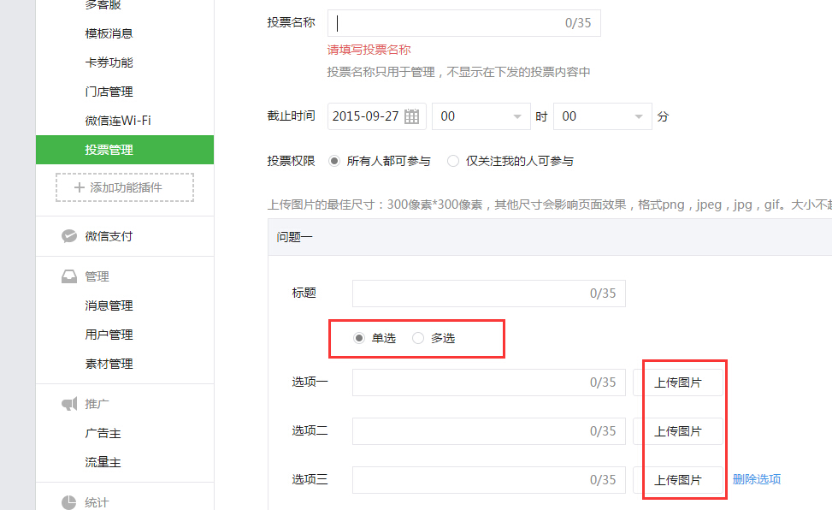This screenshot has width=832, height=510.
Task: Click the 微信支付 chat bubble icon
Action: click(x=69, y=236)
